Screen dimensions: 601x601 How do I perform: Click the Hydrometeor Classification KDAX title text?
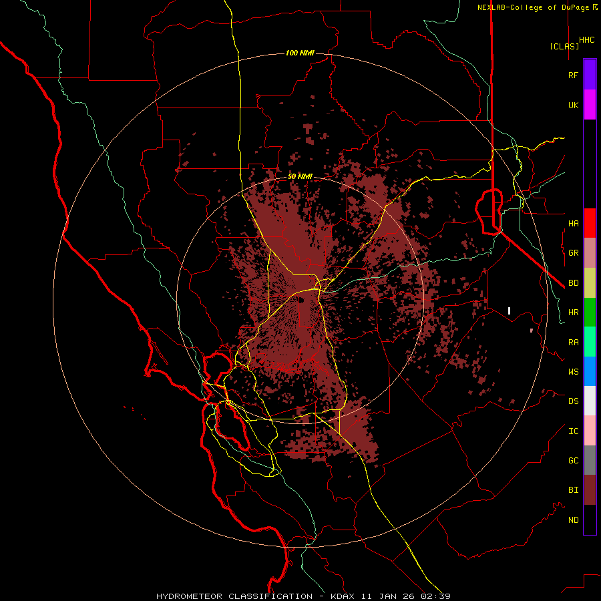[303, 596]
